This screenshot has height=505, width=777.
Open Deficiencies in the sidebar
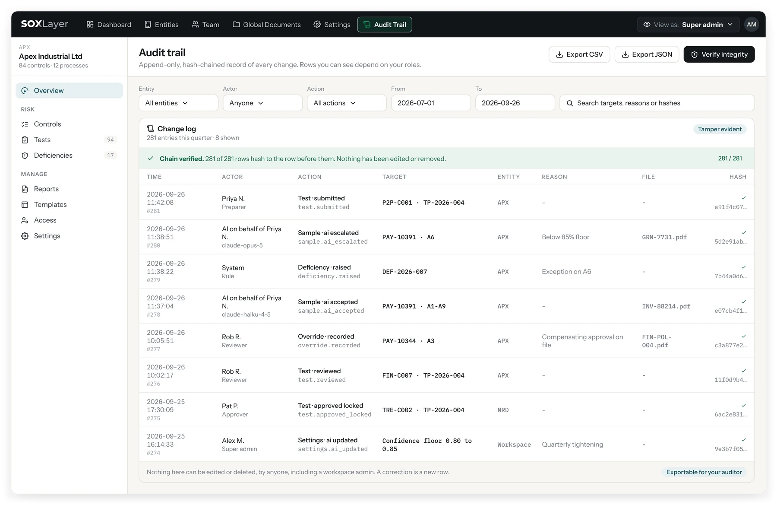pyautogui.click(x=69, y=156)
